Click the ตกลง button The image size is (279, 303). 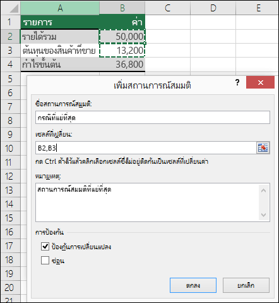click(x=193, y=285)
